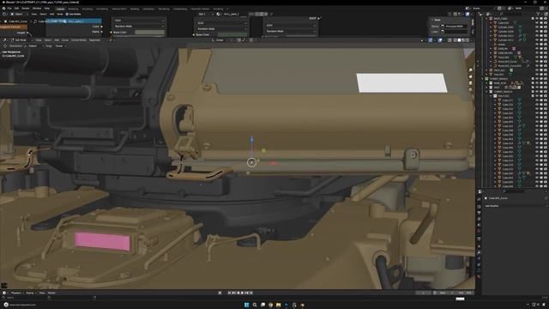Screen dimensions: 549x309
Task: Open the Edit Mode dropdown
Action: click(x=21, y=40)
